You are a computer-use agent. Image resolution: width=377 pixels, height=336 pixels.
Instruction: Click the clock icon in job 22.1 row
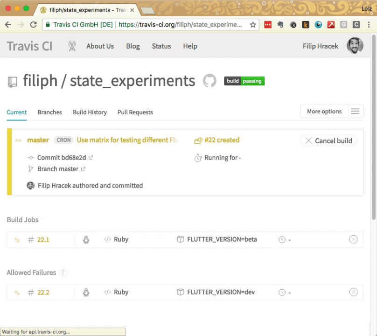pyautogui.click(x=282, y=240)
